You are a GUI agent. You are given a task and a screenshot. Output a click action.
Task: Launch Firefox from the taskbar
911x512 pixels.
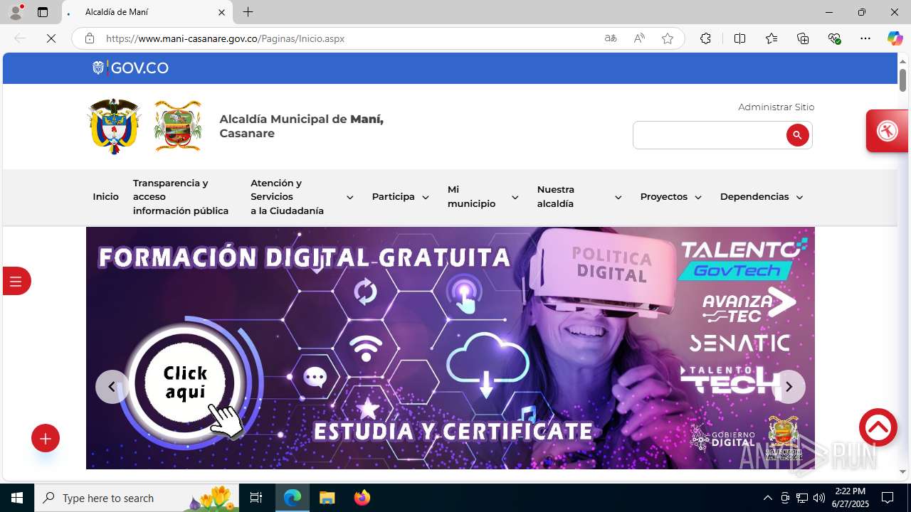(x=362, y=498)
